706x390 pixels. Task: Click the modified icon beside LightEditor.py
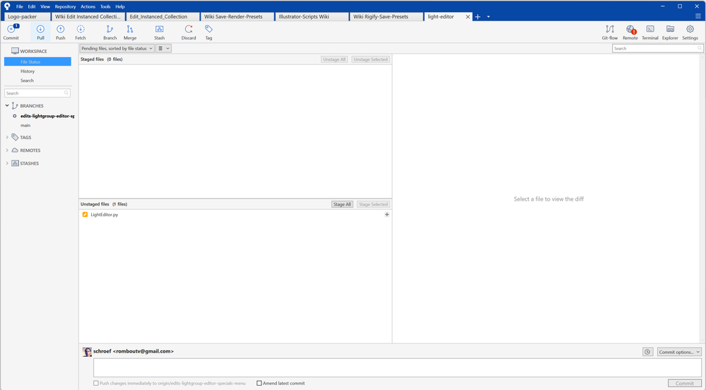[85, 214]
